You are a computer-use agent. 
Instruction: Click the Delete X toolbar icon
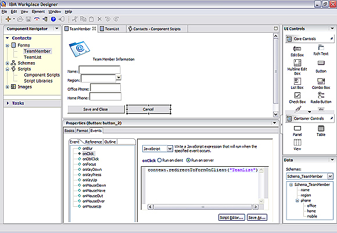tap(99, 19)
